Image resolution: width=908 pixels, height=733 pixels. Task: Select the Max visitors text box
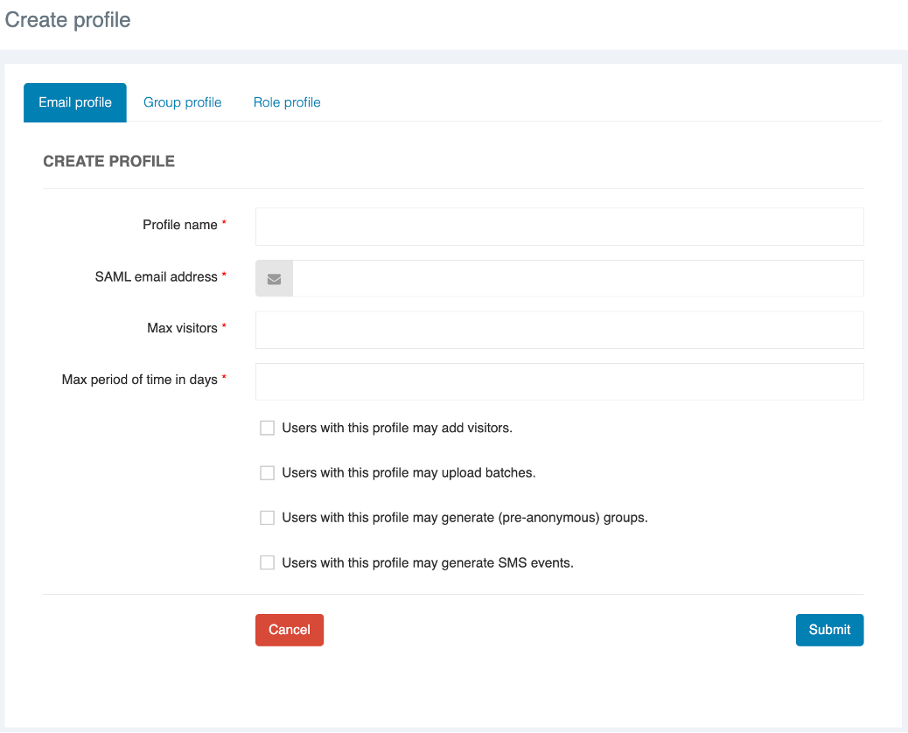click(x=559, y=331)
